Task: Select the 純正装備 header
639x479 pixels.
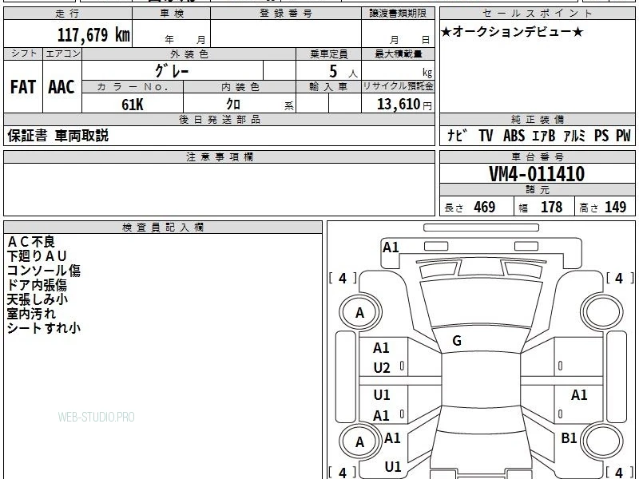Action: (538, 119)
